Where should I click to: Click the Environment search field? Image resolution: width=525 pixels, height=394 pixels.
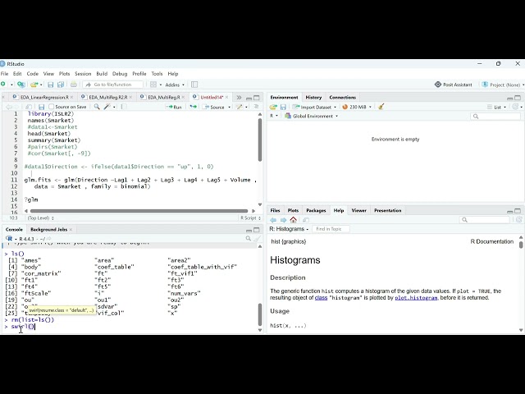495,117
